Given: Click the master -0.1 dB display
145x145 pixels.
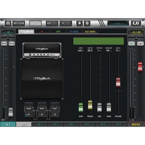Looking at the screenshot, I should pyautogui.click(x=136, y=32).
